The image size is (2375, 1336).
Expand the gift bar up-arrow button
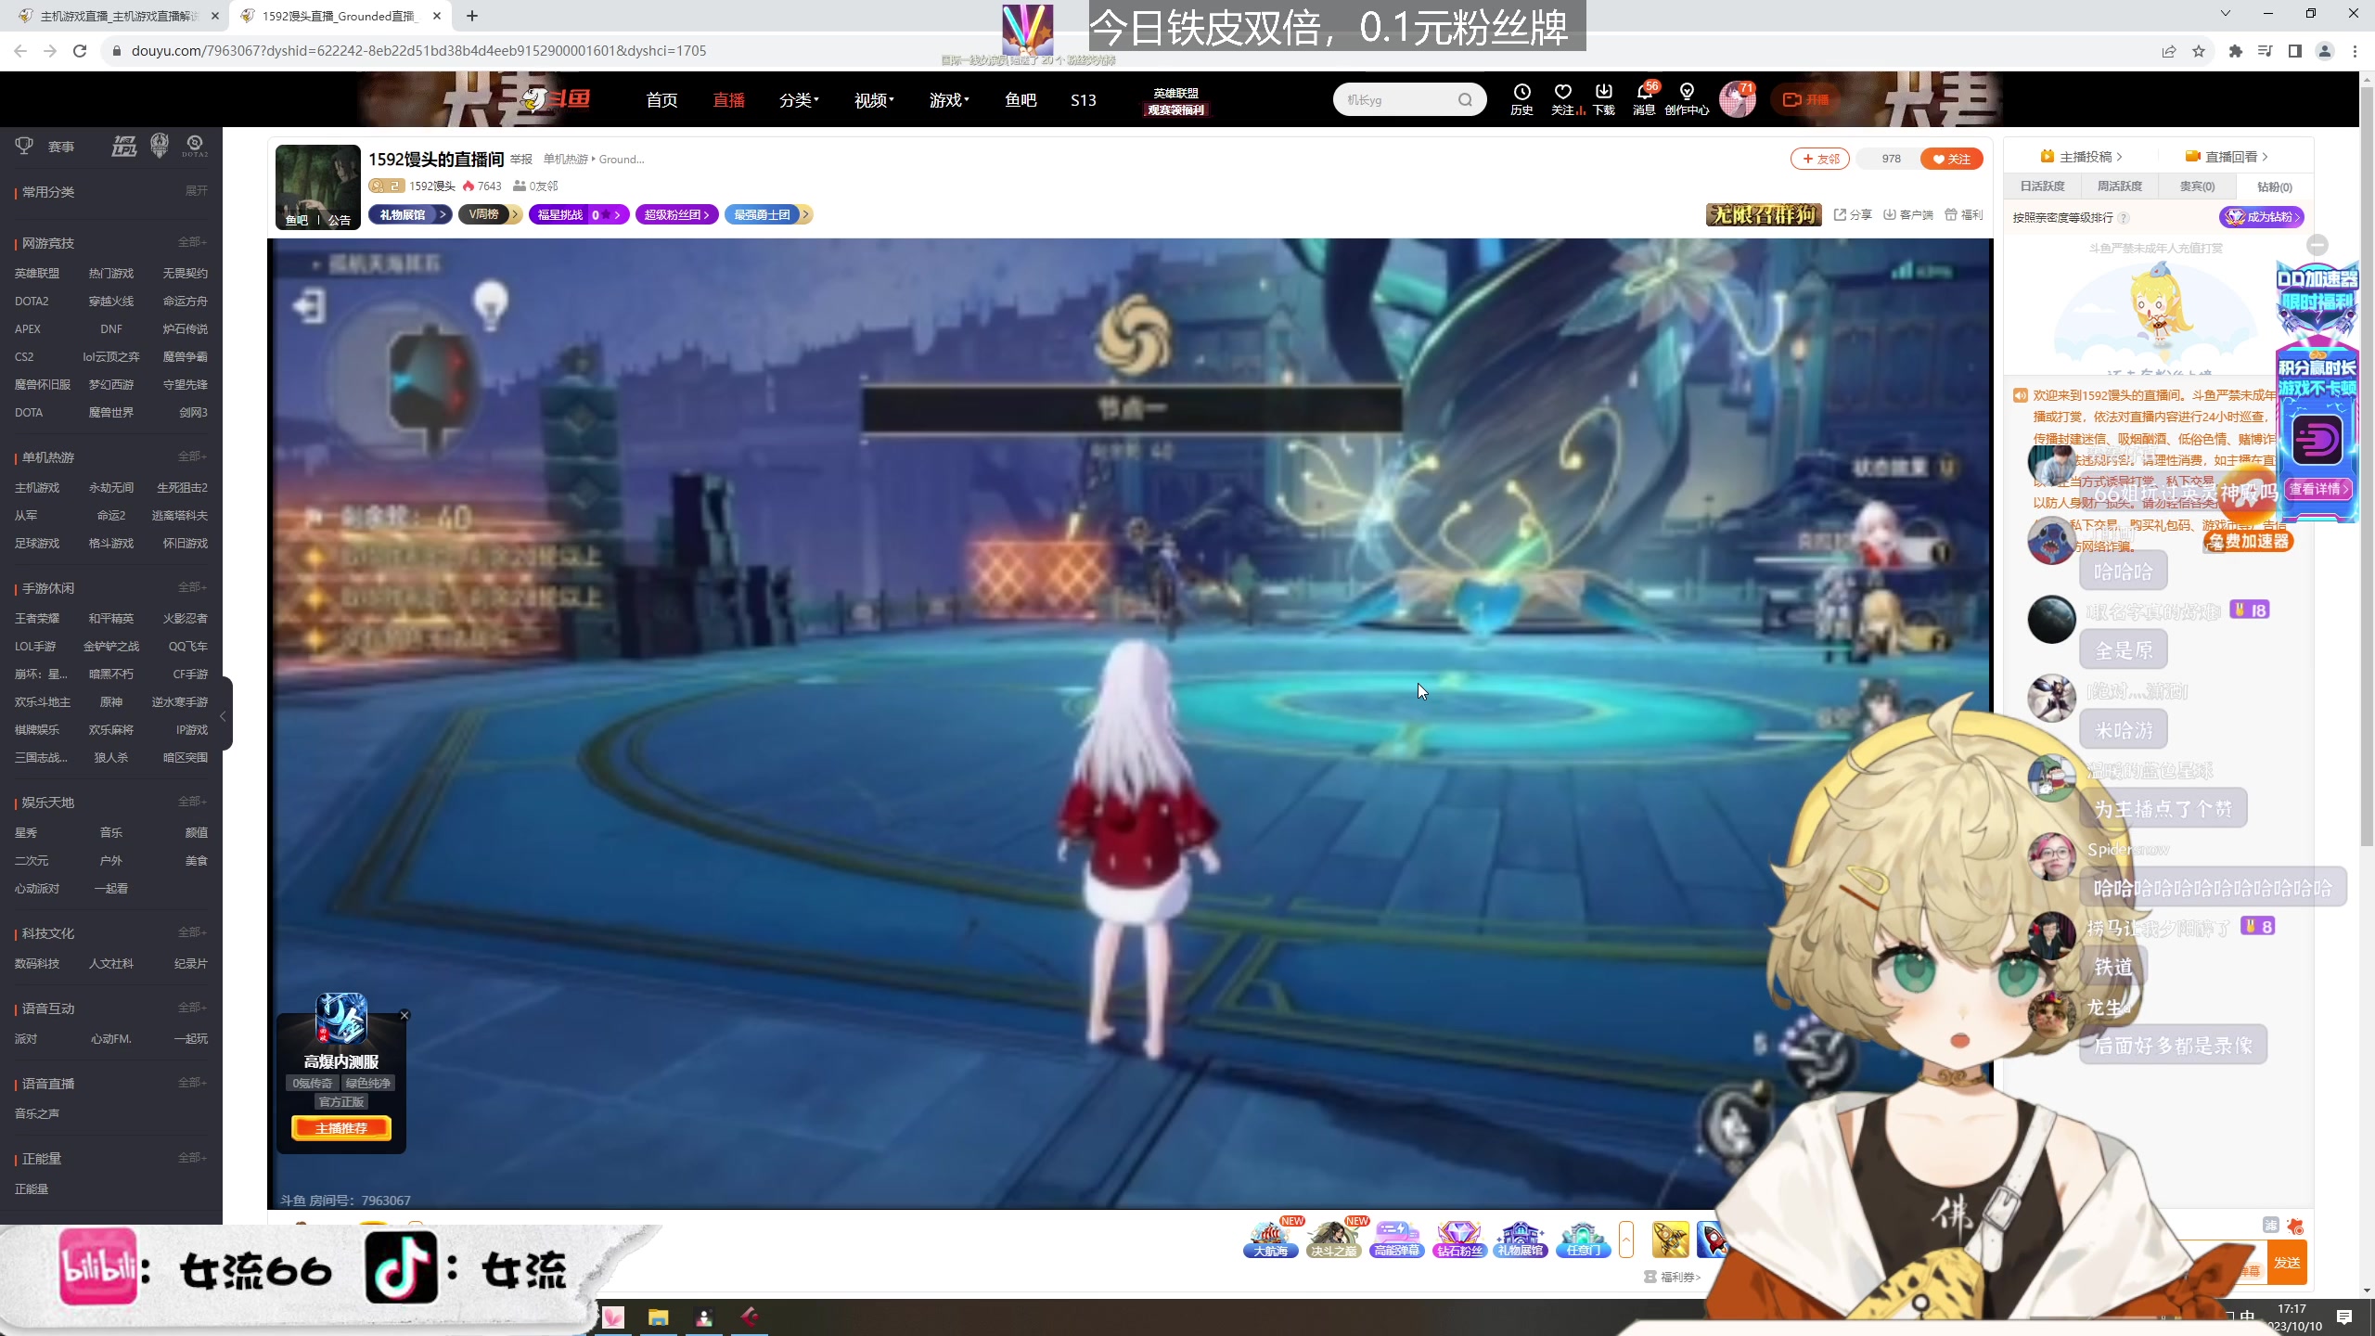tap(1625, 1240)
